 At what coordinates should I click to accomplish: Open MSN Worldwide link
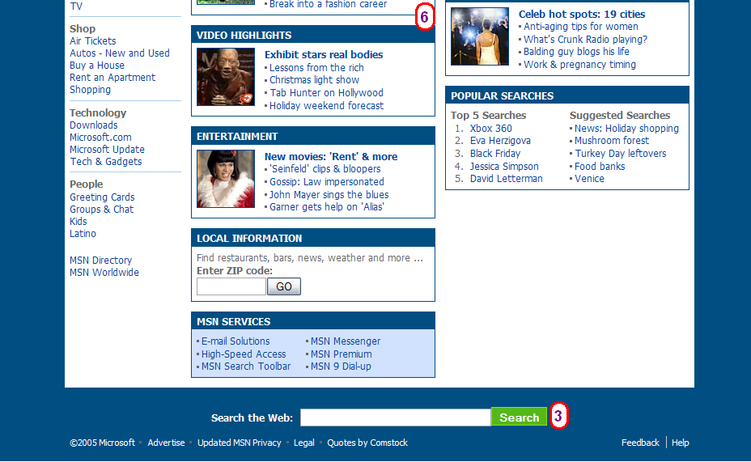point(104,273)
